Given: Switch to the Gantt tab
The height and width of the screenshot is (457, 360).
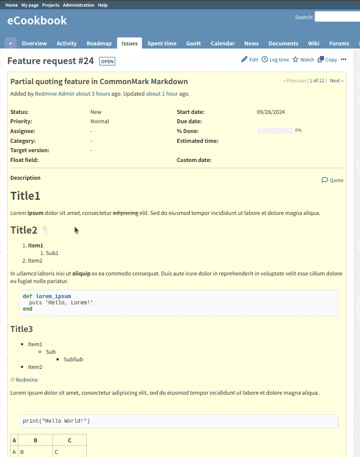Looking at the screenshot, I should 193,43.
